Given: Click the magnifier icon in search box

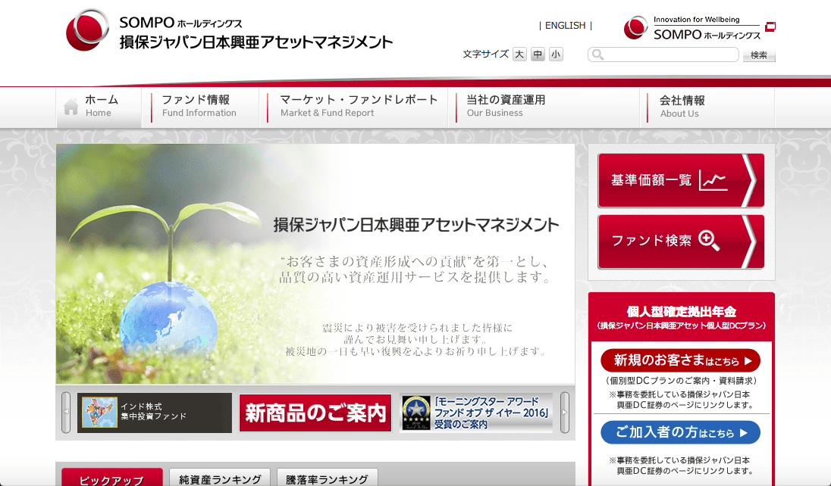Looking at the screenshot, I should point(597,55).
